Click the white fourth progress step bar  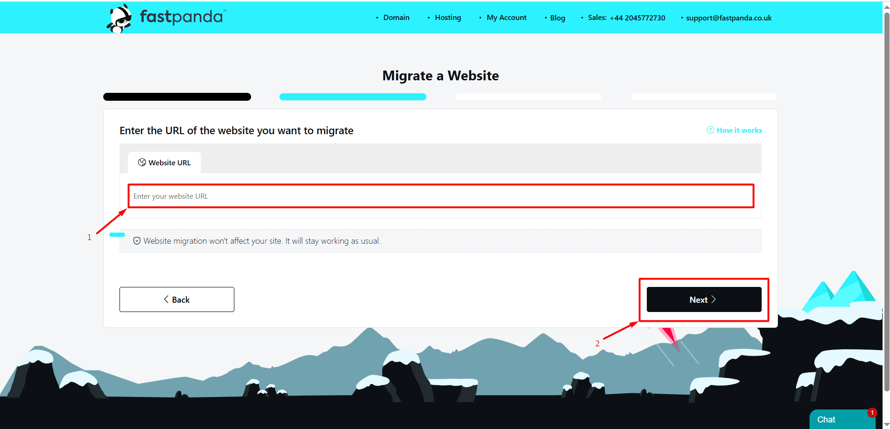[704, 97]
